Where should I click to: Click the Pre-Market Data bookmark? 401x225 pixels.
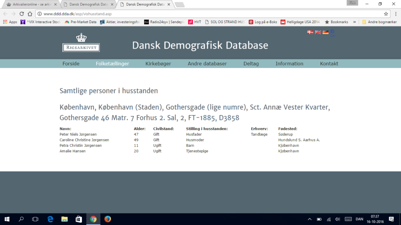pos(80,22)
